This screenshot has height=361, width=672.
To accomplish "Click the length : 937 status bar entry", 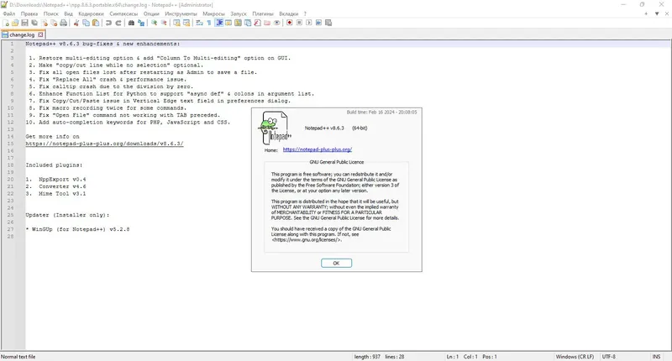I will pos(367,356).
